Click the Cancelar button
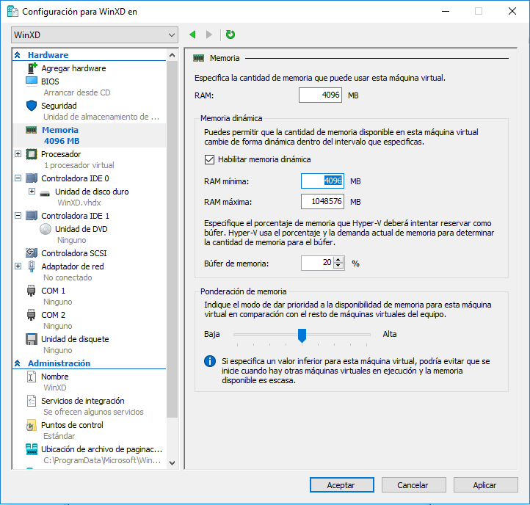This screenshot has height=505, width=530. [x=414, y=485]
